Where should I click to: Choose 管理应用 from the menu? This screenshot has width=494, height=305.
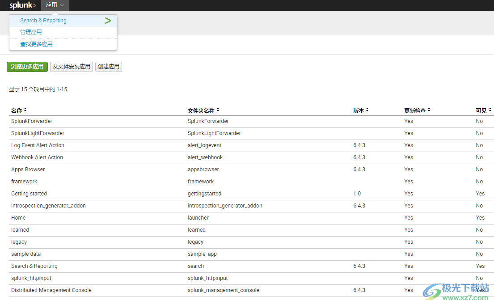(x=31, y=32)
